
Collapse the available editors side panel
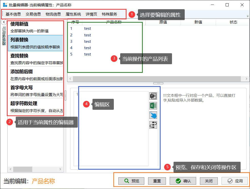4,22
